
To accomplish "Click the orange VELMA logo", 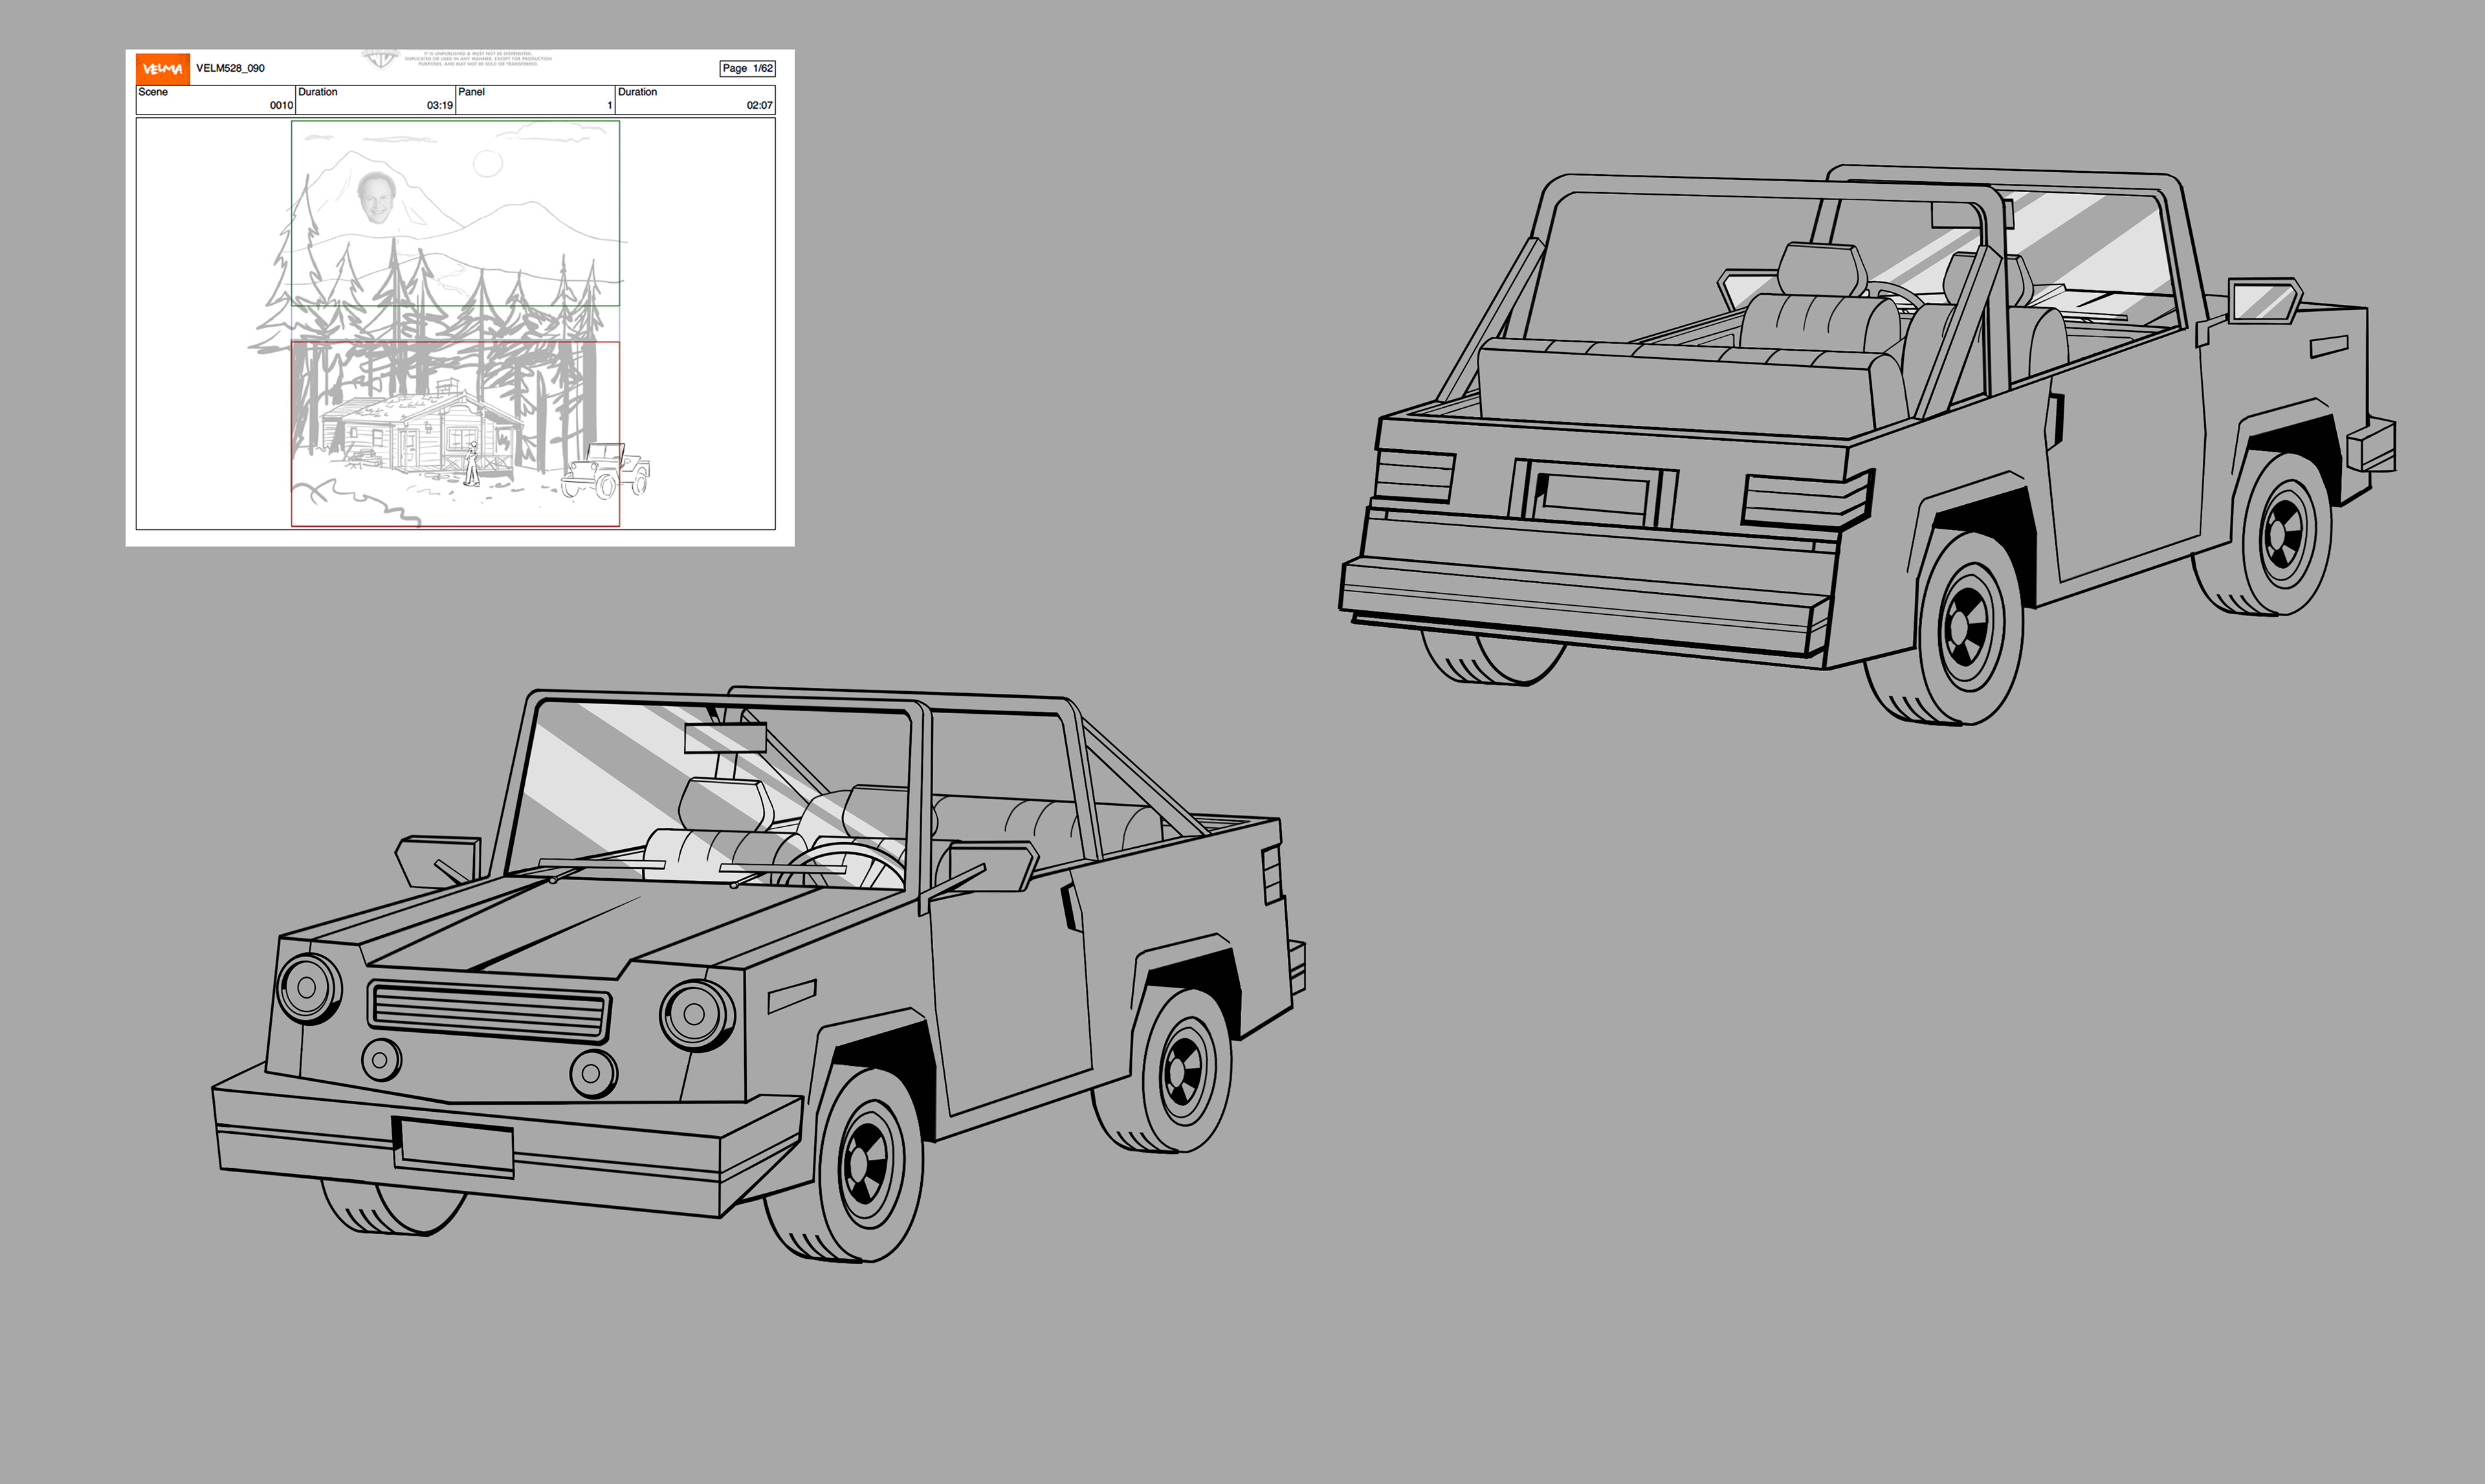I will coord(162,69).
